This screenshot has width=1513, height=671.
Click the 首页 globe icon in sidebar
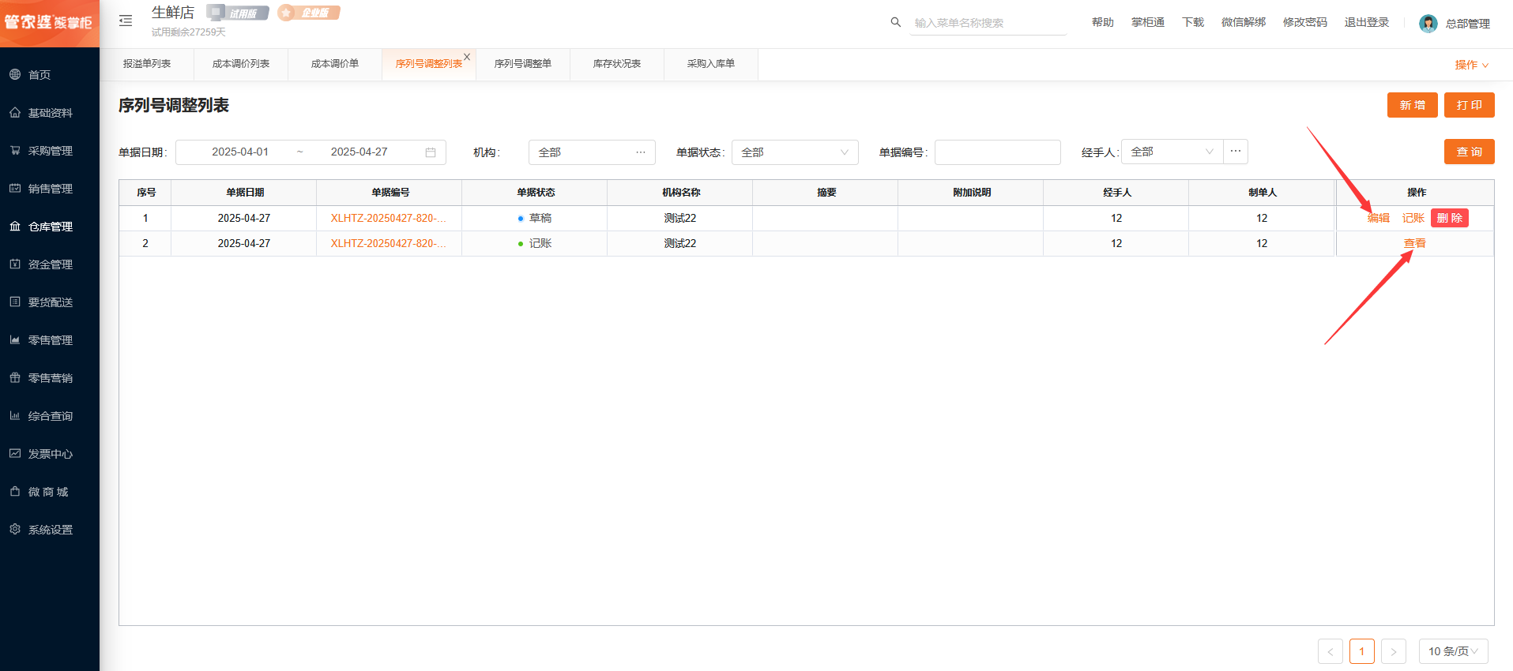click(x=15, y=74)
